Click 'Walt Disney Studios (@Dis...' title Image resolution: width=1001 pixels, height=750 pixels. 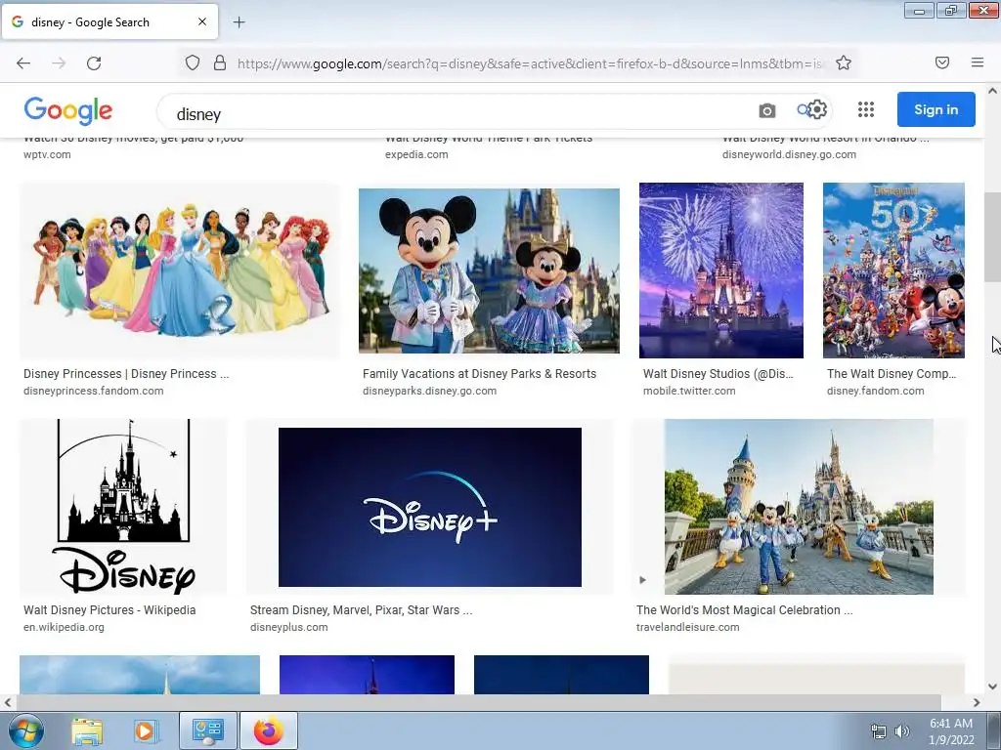(718, 374)
